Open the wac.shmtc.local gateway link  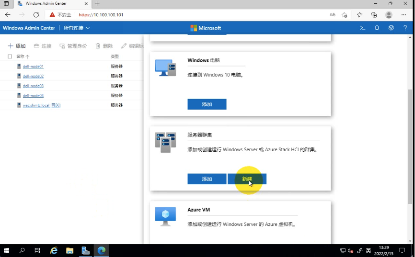click(x=42, y=105)
